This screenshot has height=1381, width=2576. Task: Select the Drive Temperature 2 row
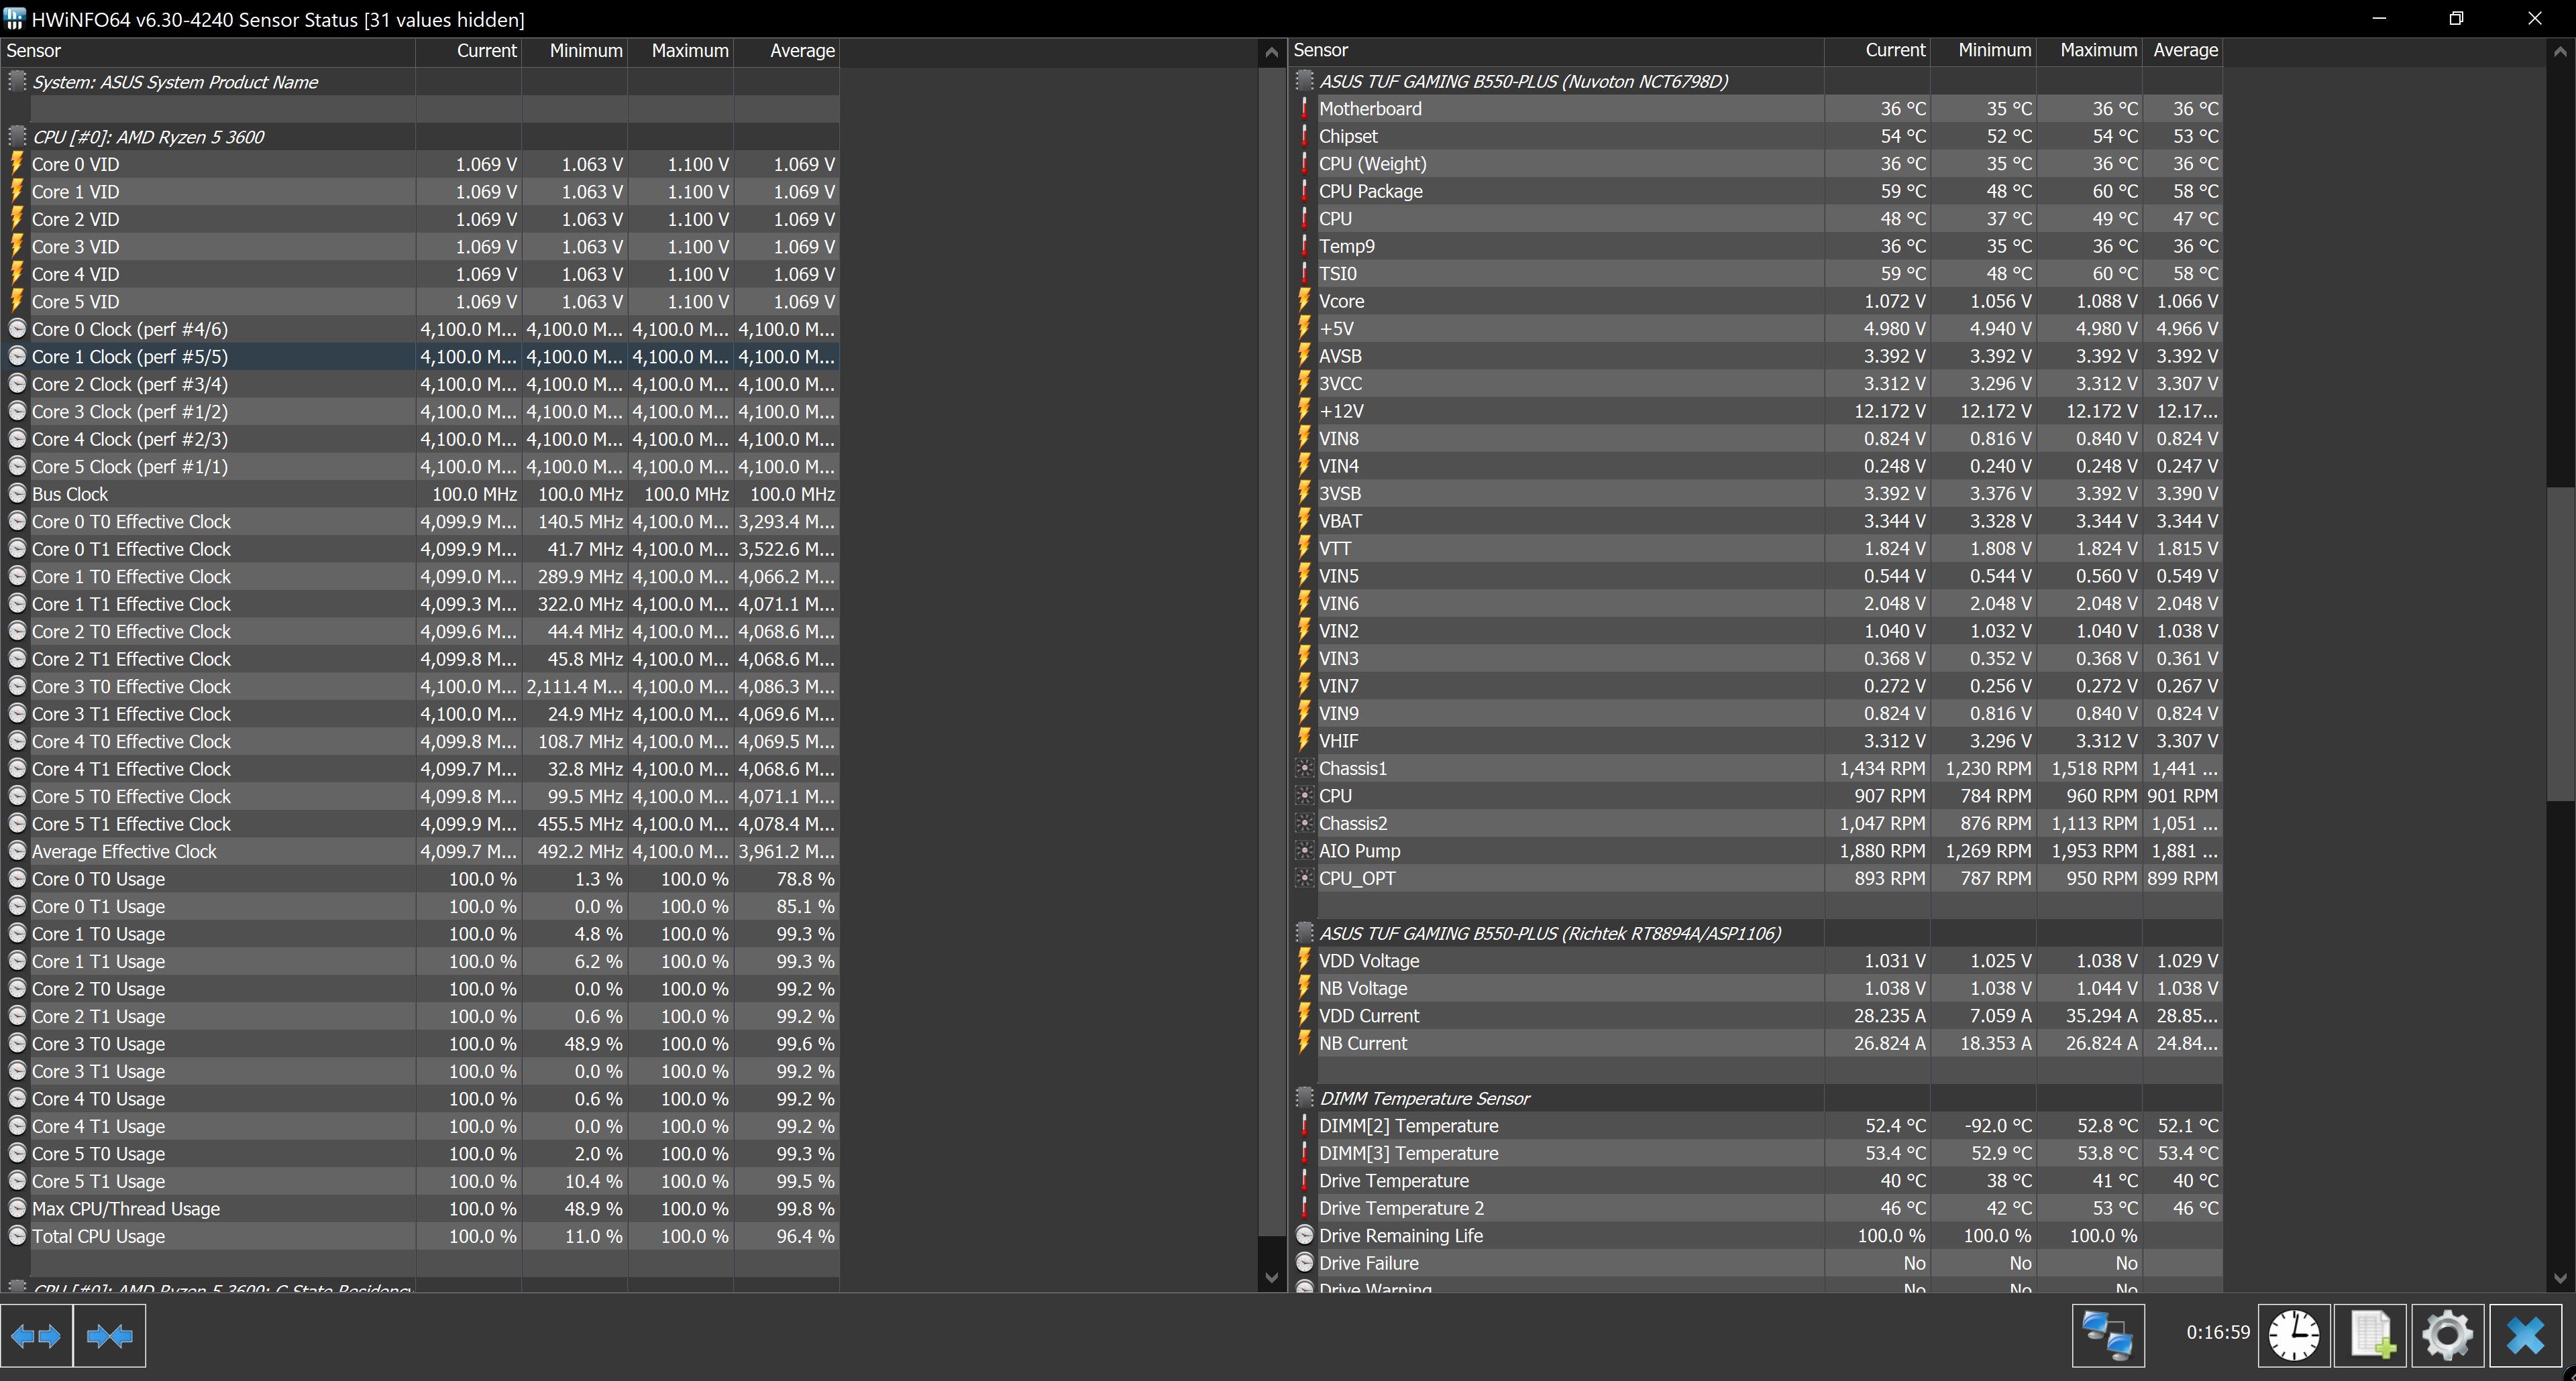coord(1757,1208)
